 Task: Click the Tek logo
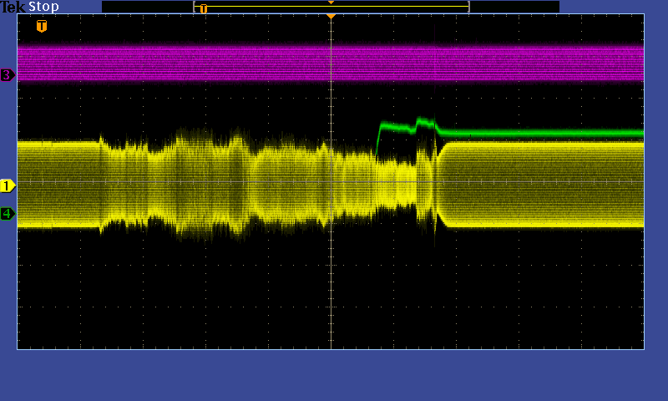click(13, 7)
